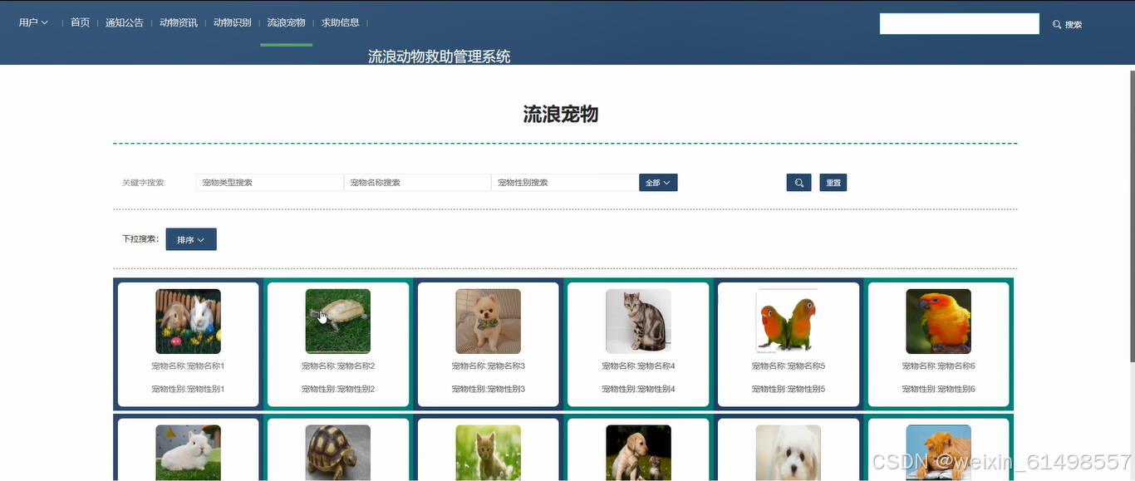Screen dimensions: 1135x481
Task: Click text 宠物名称:宠物名称5
Action: coord(789,366)
